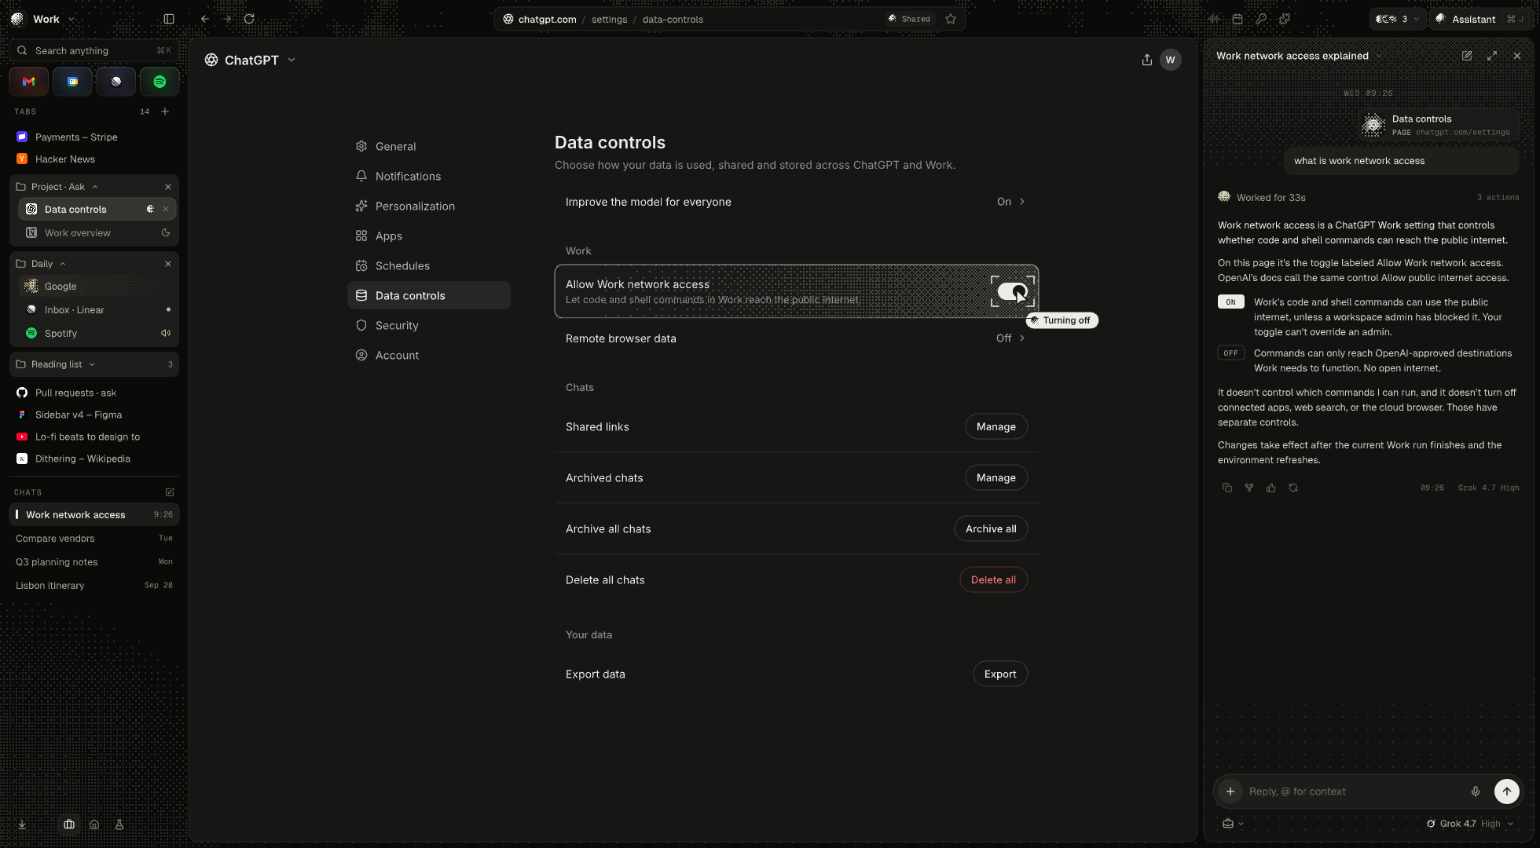Open the Personalization settings section
This screenshot has width=1540, height=848.
point(429,206)
